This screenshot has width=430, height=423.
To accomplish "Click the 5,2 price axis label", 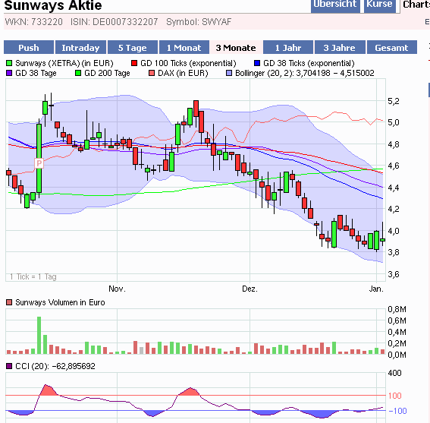I will pyautogui.click(x=394, y=101).
